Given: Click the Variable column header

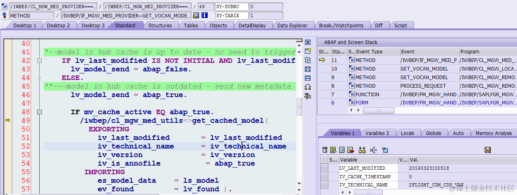Looking at the screenshot, I should [x=368, y=160].
